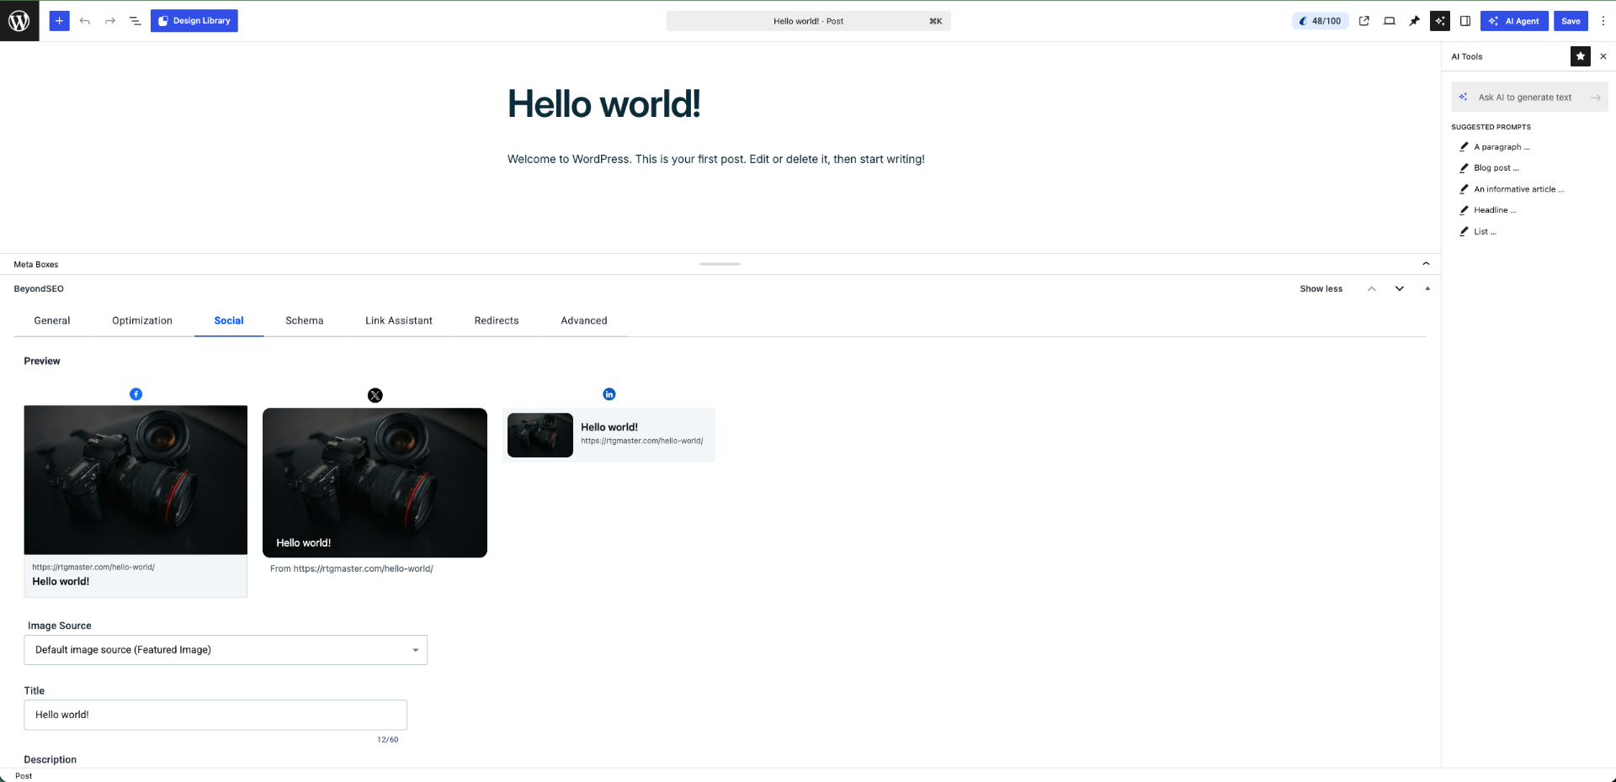Click the Hello world! post heading

[603, 104]
